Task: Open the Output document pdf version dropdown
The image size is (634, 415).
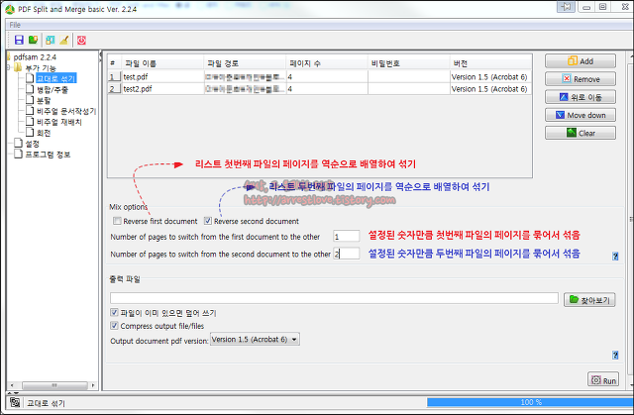Action: click(x=255, y=340)
